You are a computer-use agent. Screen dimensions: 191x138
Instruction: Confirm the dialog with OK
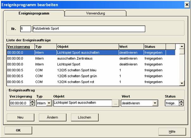pos(18,130)
